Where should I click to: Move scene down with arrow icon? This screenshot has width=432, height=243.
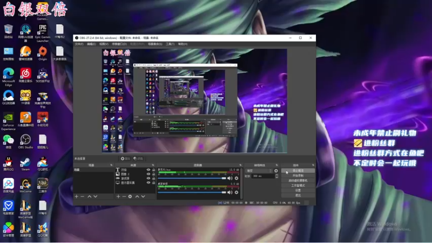point(96,197)
